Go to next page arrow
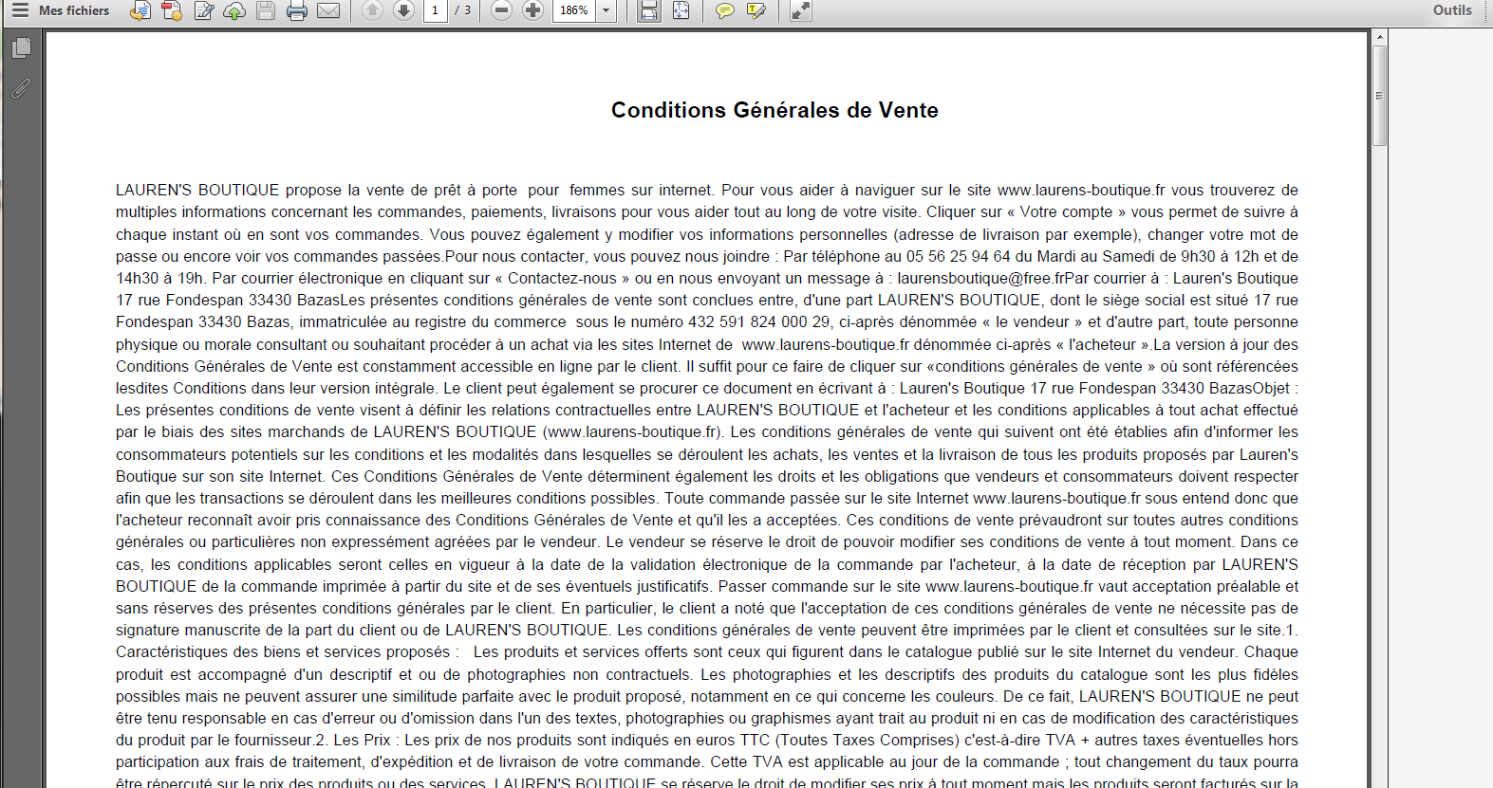This screenshot has width=1493, height=788. tap(403, 10)
